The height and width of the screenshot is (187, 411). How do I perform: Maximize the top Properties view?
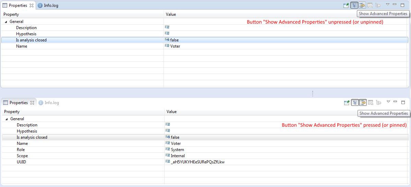[x=402, y=5]
